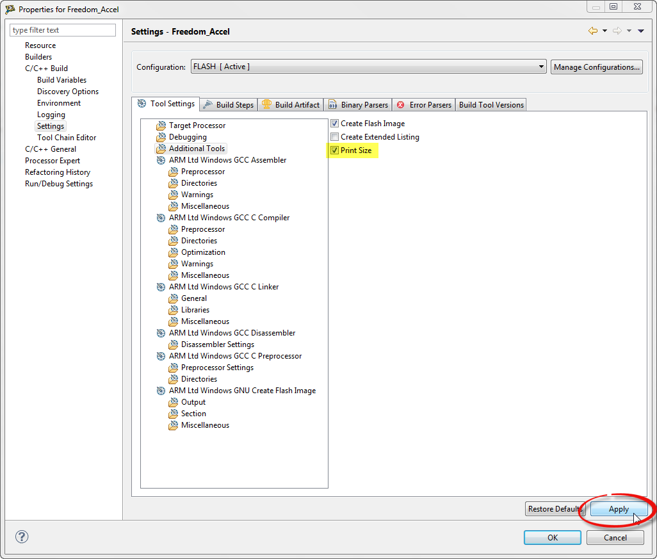Screen dimensions: 657x559
Task: Click the type filter text field
Action: (x=63, y=30)
